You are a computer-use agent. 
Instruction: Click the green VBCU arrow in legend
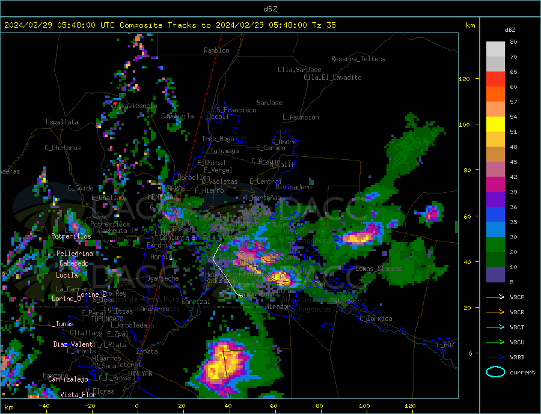point(495,342)
